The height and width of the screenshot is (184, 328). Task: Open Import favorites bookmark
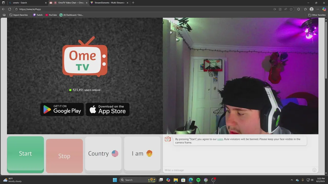18,15
